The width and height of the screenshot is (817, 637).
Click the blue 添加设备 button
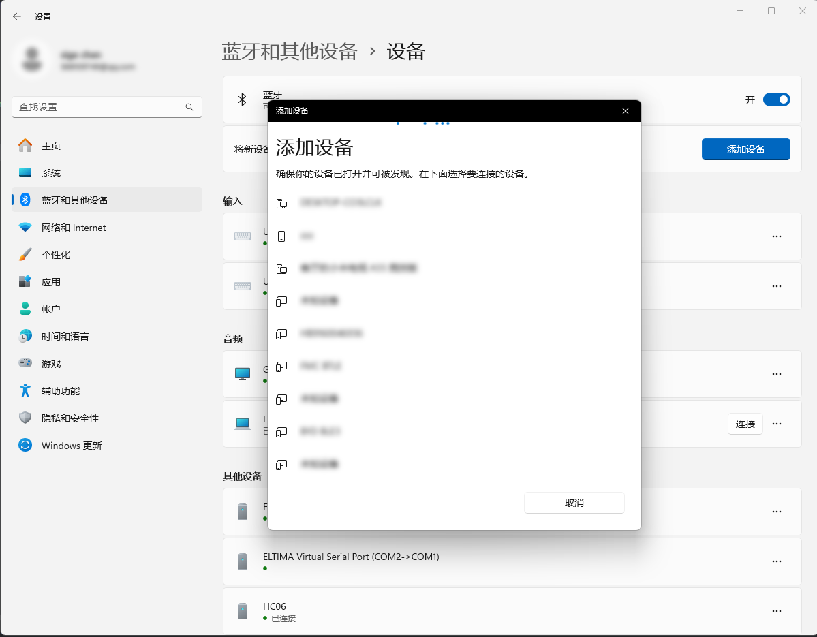pos(745,149)
